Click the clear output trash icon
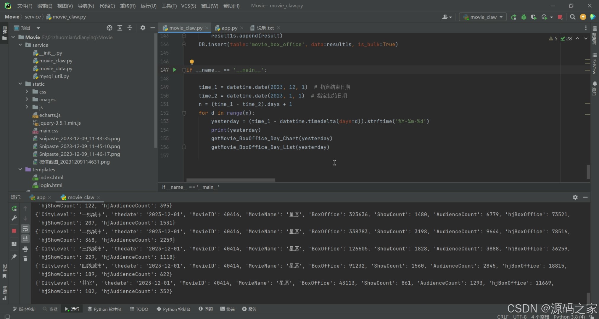 pyautogui.click(x=25, y=259)
